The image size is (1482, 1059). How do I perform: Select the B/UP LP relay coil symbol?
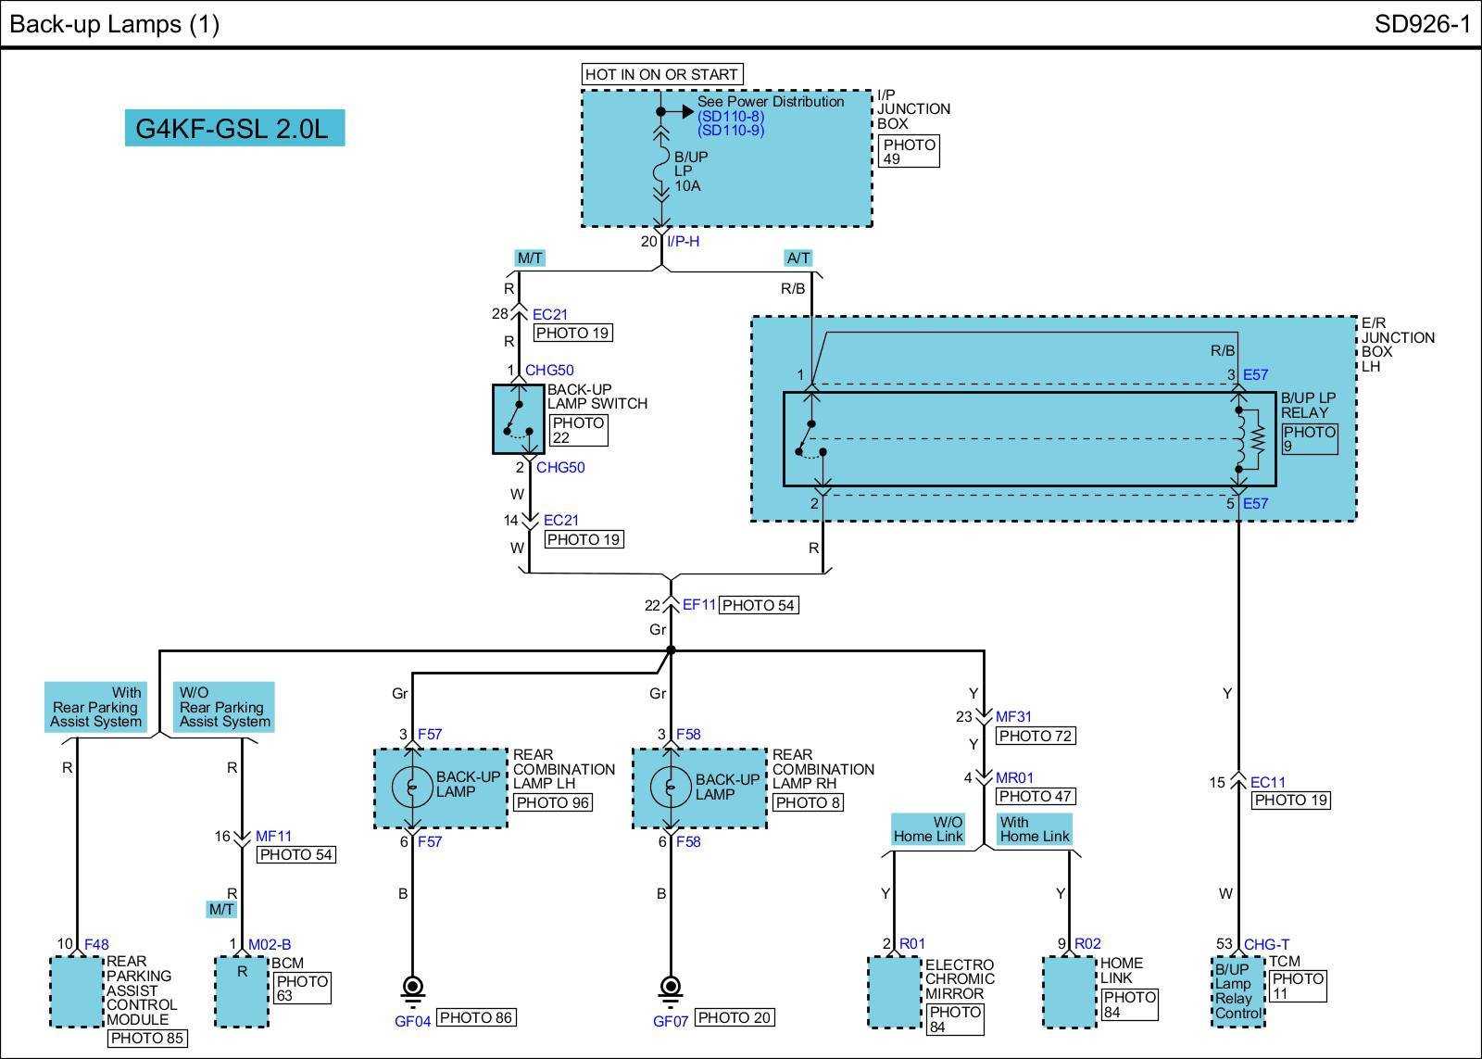pos(1239,437)
